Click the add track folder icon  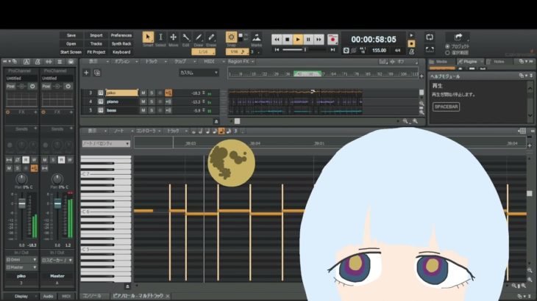(x=97, y=73)
